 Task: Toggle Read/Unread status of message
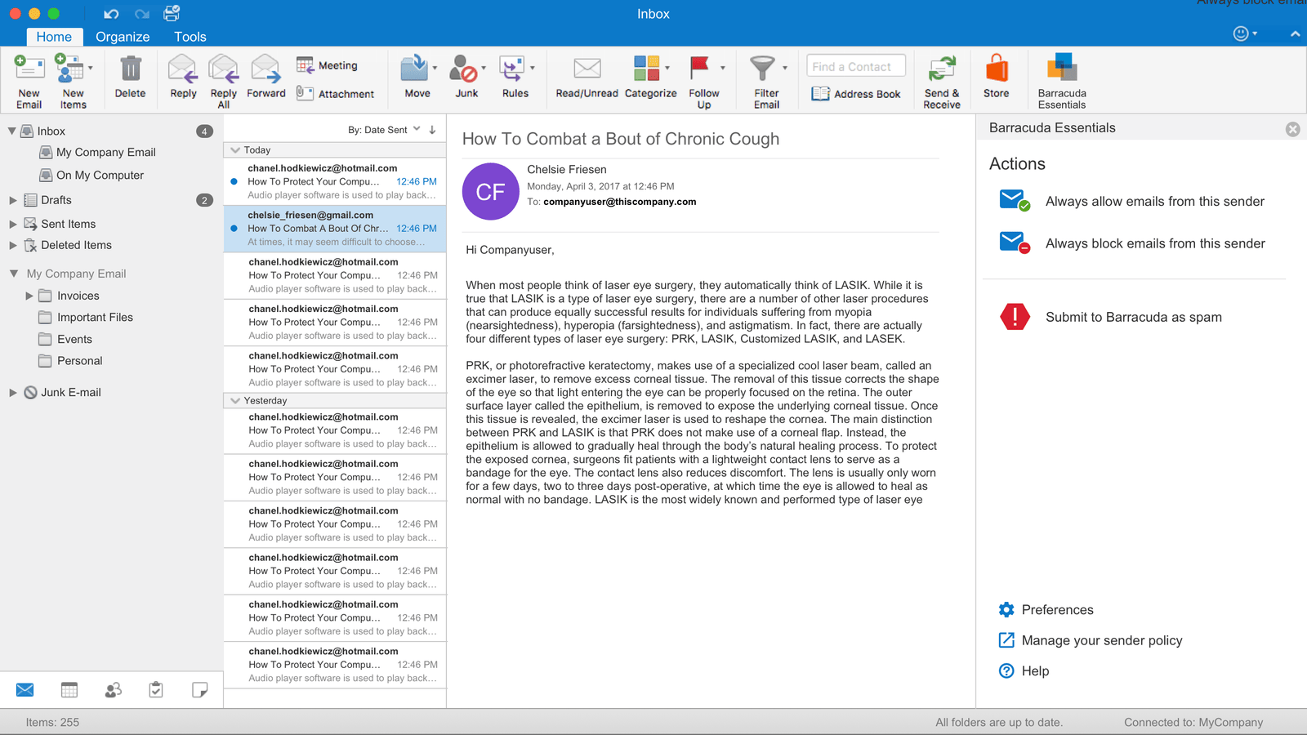[587, 69]
